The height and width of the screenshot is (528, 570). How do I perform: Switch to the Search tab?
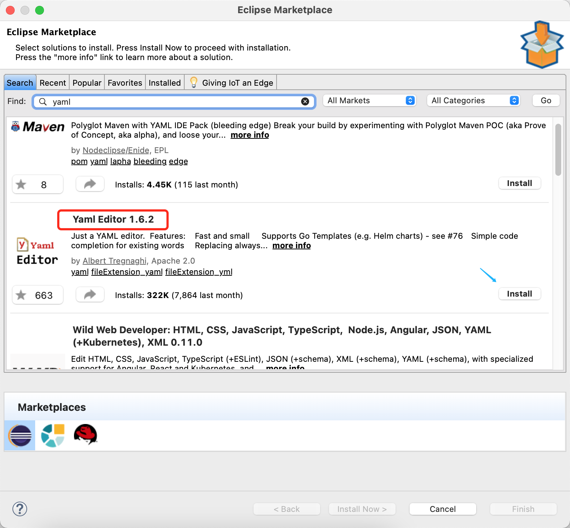[x=20, y=82]
